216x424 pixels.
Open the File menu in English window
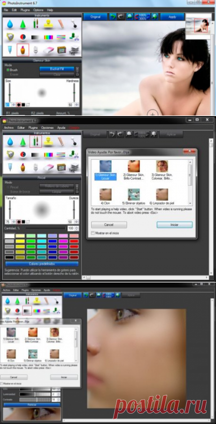tap(6, 10)
